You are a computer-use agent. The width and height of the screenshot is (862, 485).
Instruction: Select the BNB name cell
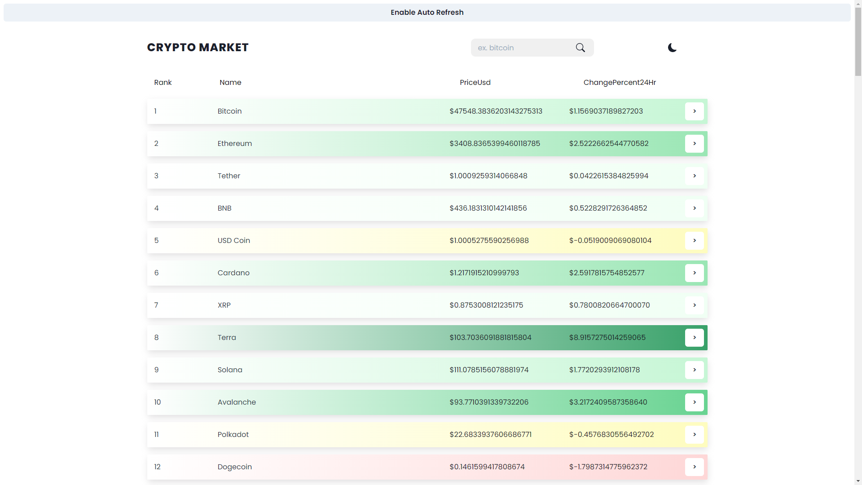click(224, 208)
